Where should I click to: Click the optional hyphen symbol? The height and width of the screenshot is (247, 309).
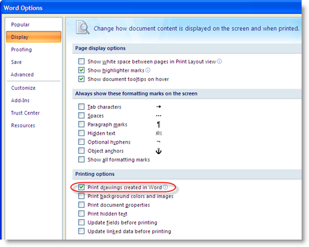pos(158,142)
